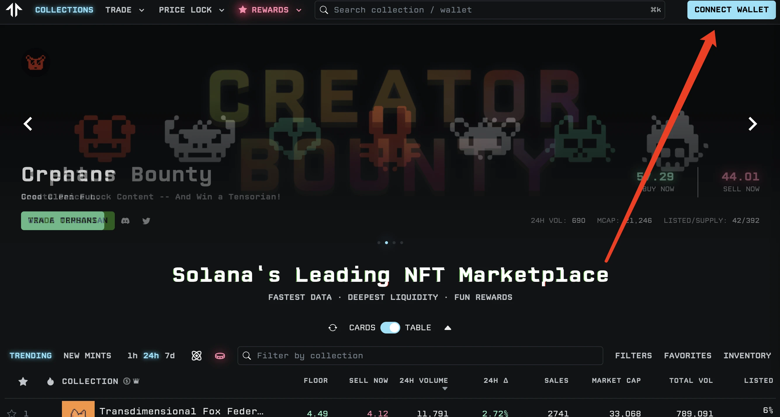Viewport: 780px width, 417px height.
Task: Select the 1h timeframe option
Action: tap(132, 356)
